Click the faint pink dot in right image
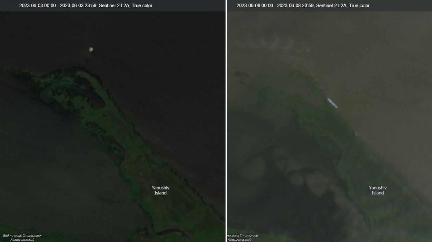Screen dimensions: 432x242 click(307, 49)
